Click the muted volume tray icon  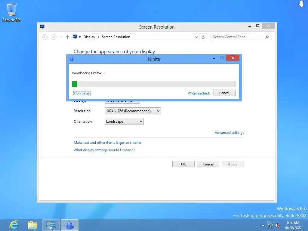pyautogui.click(x=278, y=225)
